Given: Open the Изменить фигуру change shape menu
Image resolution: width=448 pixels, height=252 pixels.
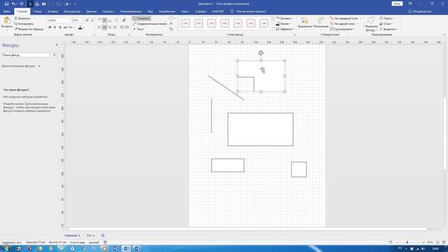Looking at the screenshot, I should pos(371,24).
